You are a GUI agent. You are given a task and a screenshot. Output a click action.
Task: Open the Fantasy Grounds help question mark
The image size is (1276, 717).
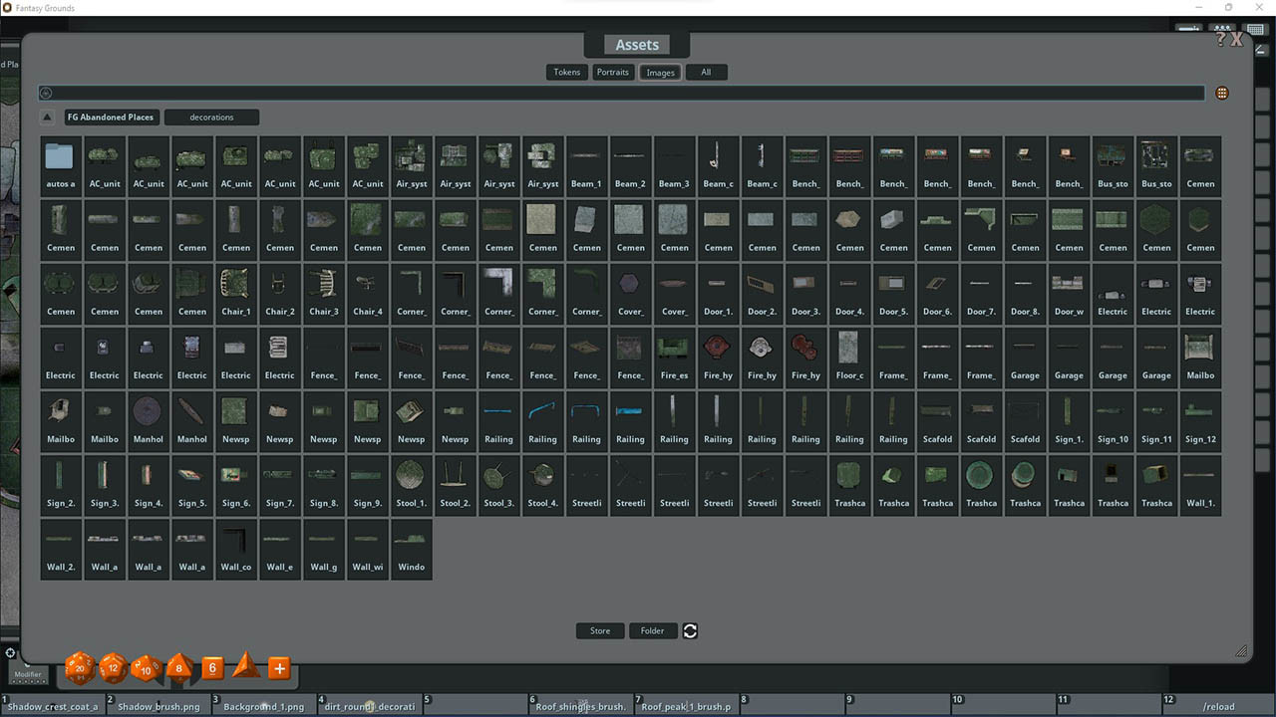tap(1222, 39)
